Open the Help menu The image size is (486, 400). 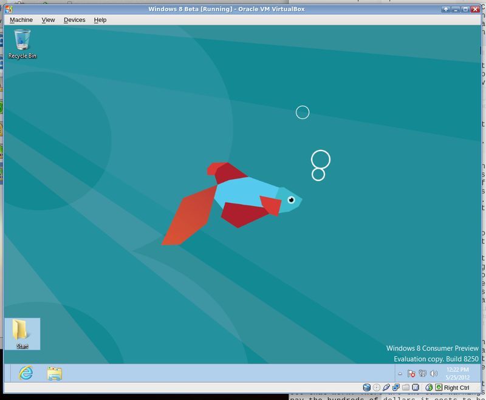pos(100,20)
